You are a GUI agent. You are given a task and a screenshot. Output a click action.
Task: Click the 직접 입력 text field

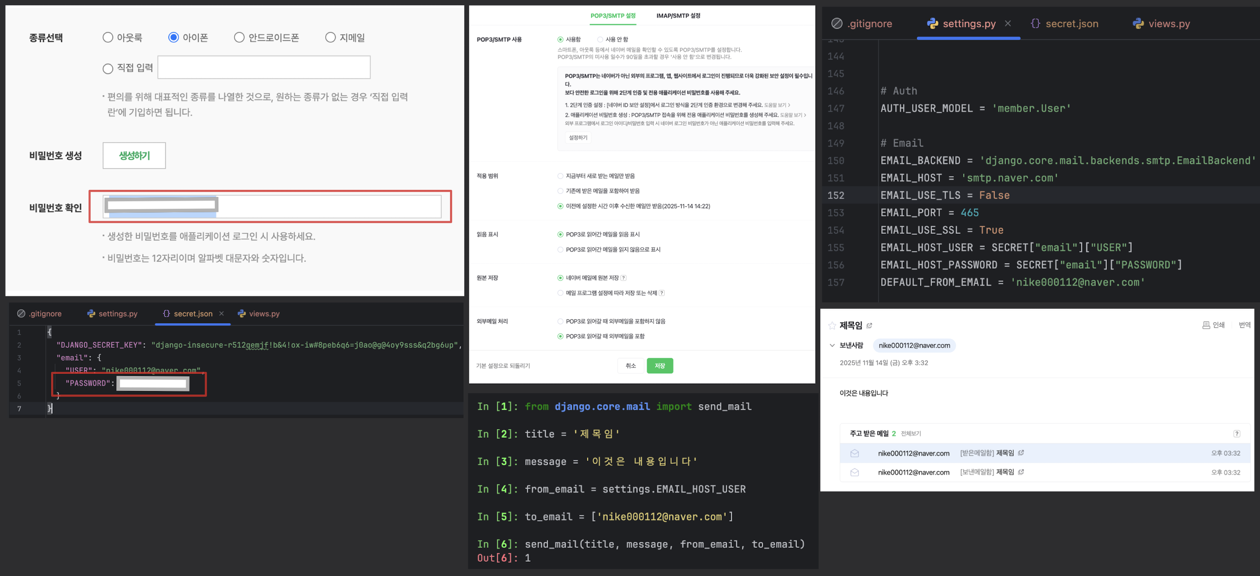coord(264,67)
